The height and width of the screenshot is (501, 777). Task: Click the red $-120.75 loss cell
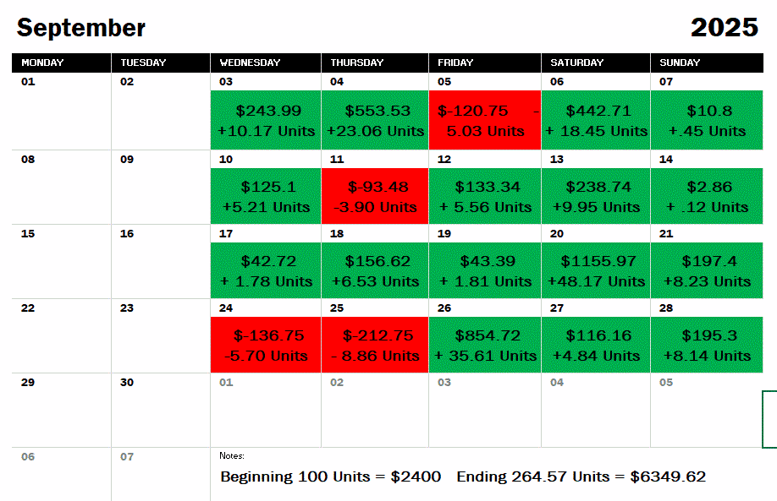[x=485, y=120]
